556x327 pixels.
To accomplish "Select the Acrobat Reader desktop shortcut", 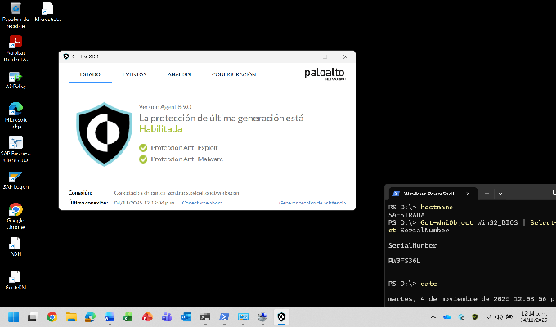I will point(16,49).
